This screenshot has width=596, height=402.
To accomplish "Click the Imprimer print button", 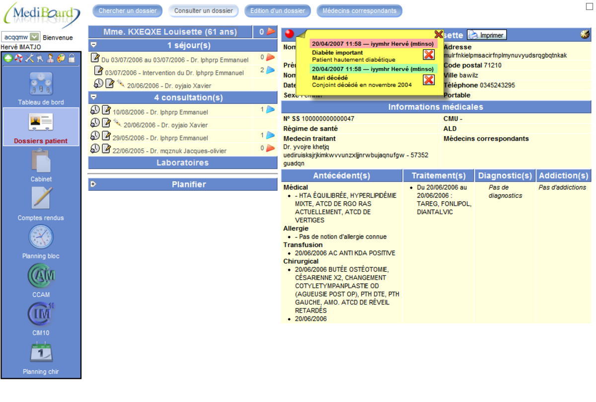I will pyautogui.click(x=487, y=35).
